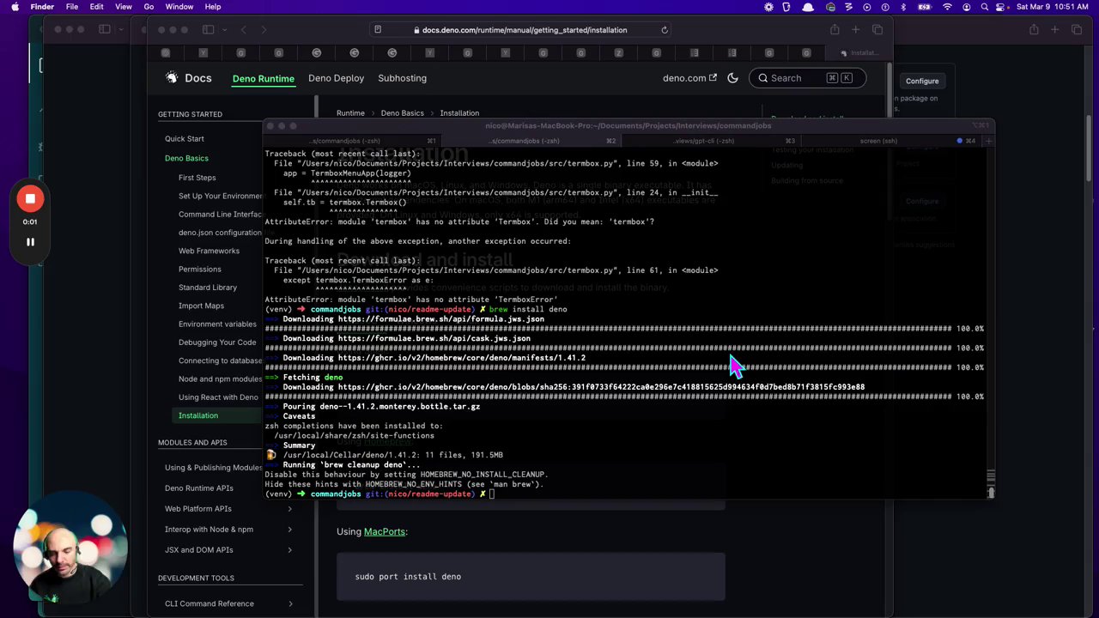The image size is (1099, 618).
Task: Click the docs.deno.com address bar
Action: (x=520, y=30)
